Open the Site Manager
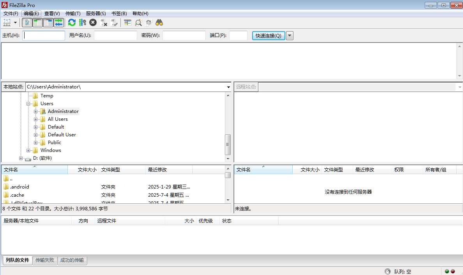 [x=7, y=22]
